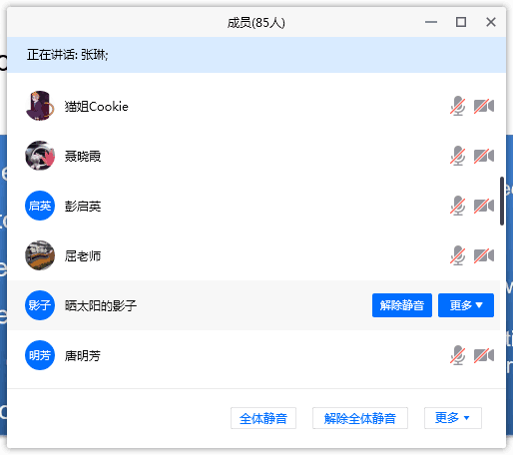Click disabled camera icon for 猫姐Cookie

(x=484, y=106)
